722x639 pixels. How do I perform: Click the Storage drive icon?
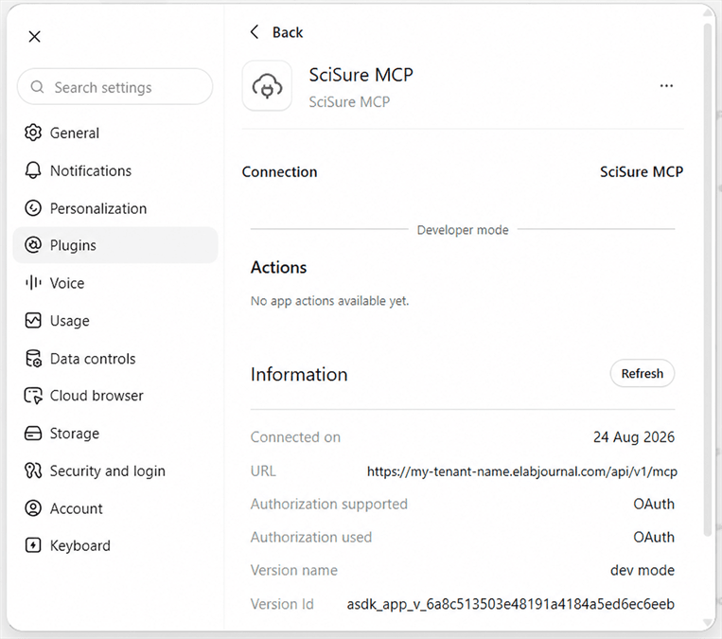point(33,434)
